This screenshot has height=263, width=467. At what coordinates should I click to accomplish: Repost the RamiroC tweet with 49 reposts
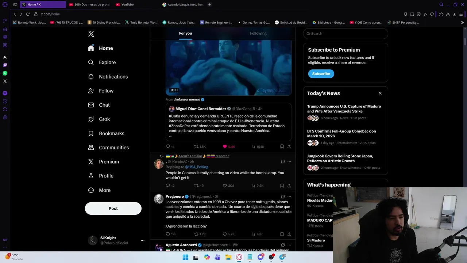[196, 186]
